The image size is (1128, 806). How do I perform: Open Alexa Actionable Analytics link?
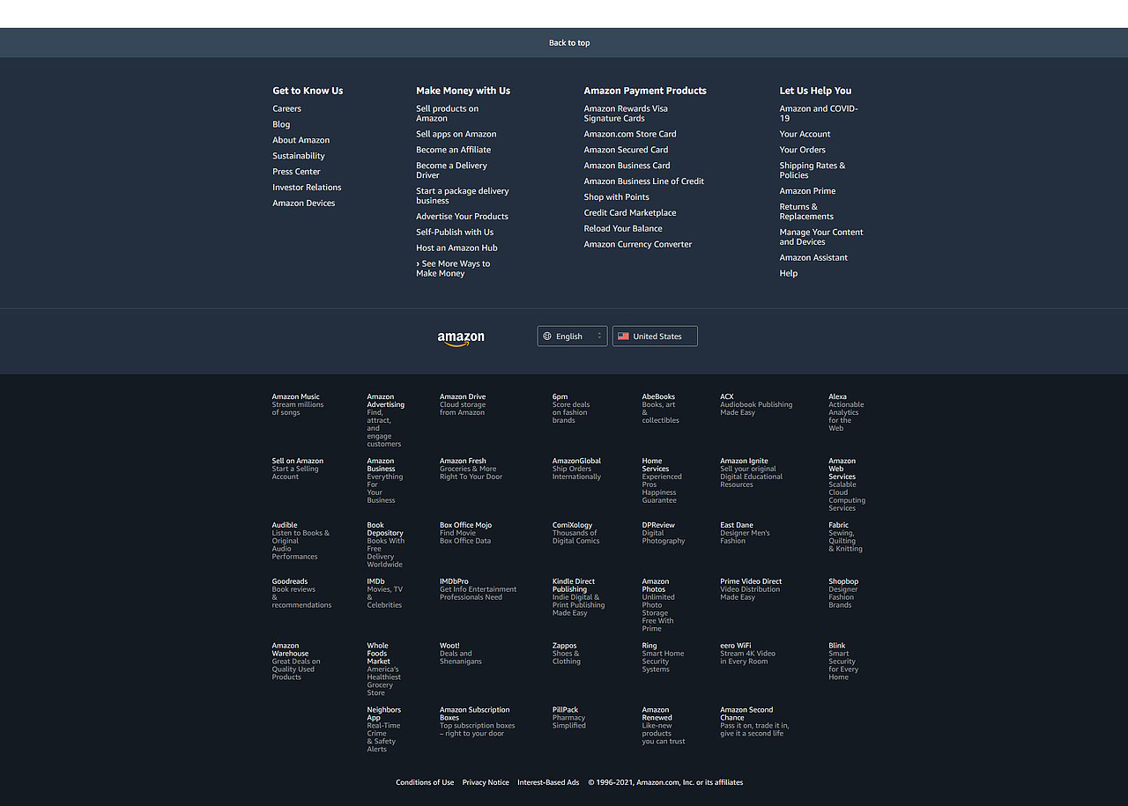846,413
